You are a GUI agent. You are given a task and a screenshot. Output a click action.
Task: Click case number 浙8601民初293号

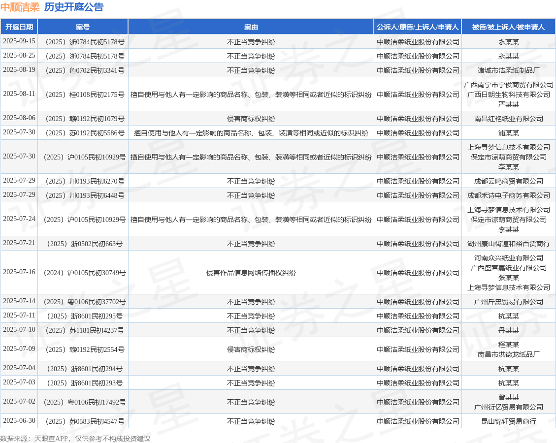point(85,383)
